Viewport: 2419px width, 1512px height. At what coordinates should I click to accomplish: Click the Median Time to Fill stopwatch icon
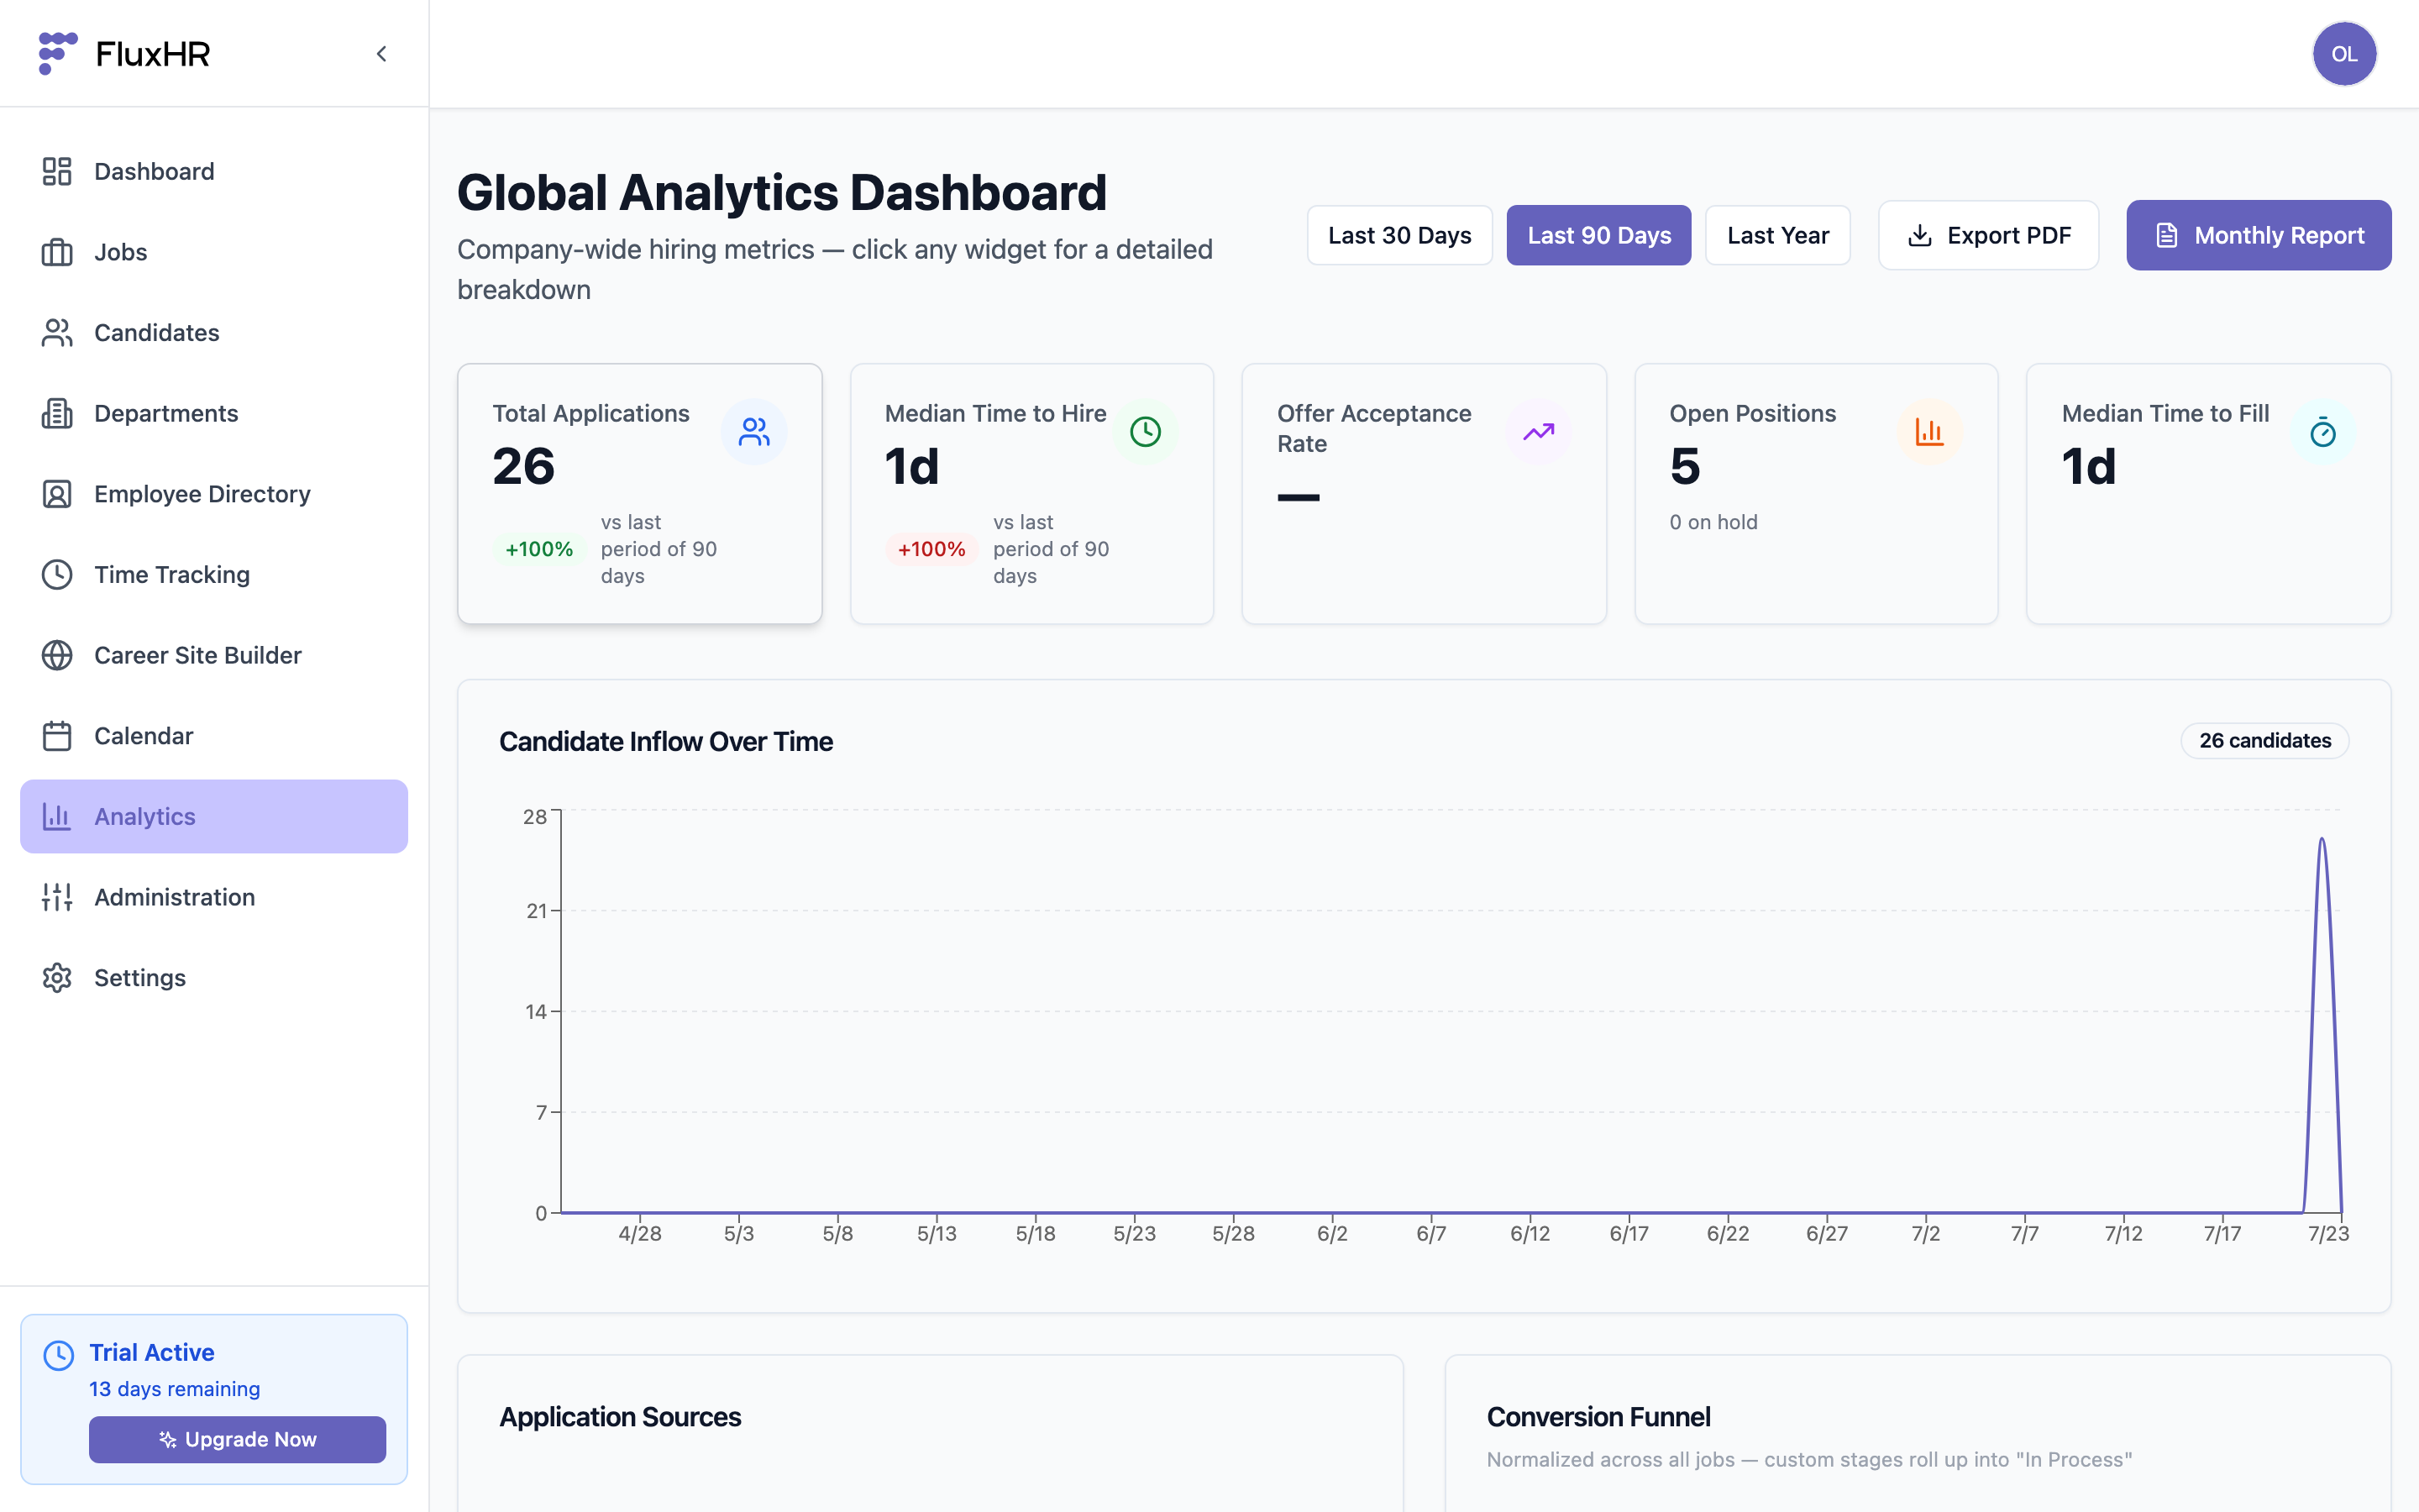pyautogui.click(x=2323, y=432)
